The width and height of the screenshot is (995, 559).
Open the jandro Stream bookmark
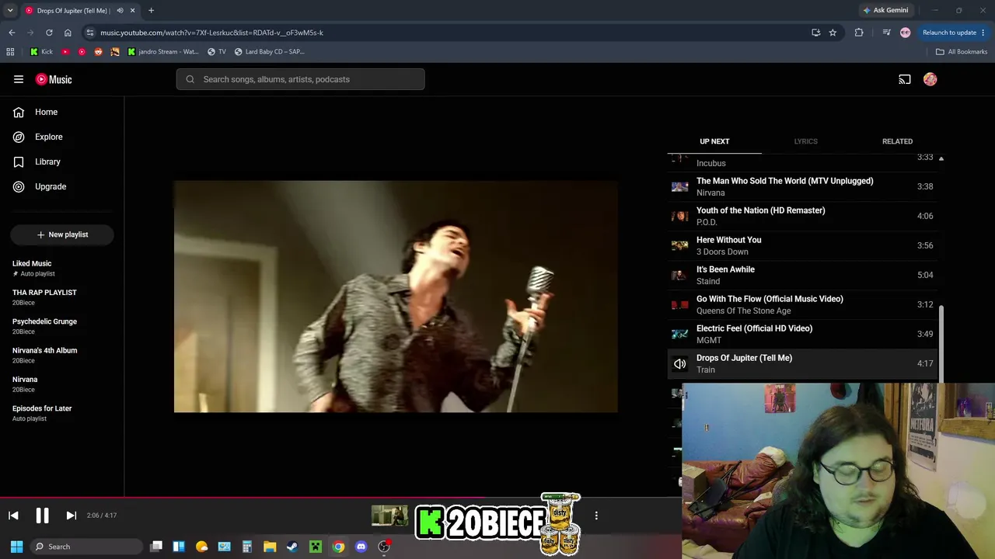tap(163, 52)
